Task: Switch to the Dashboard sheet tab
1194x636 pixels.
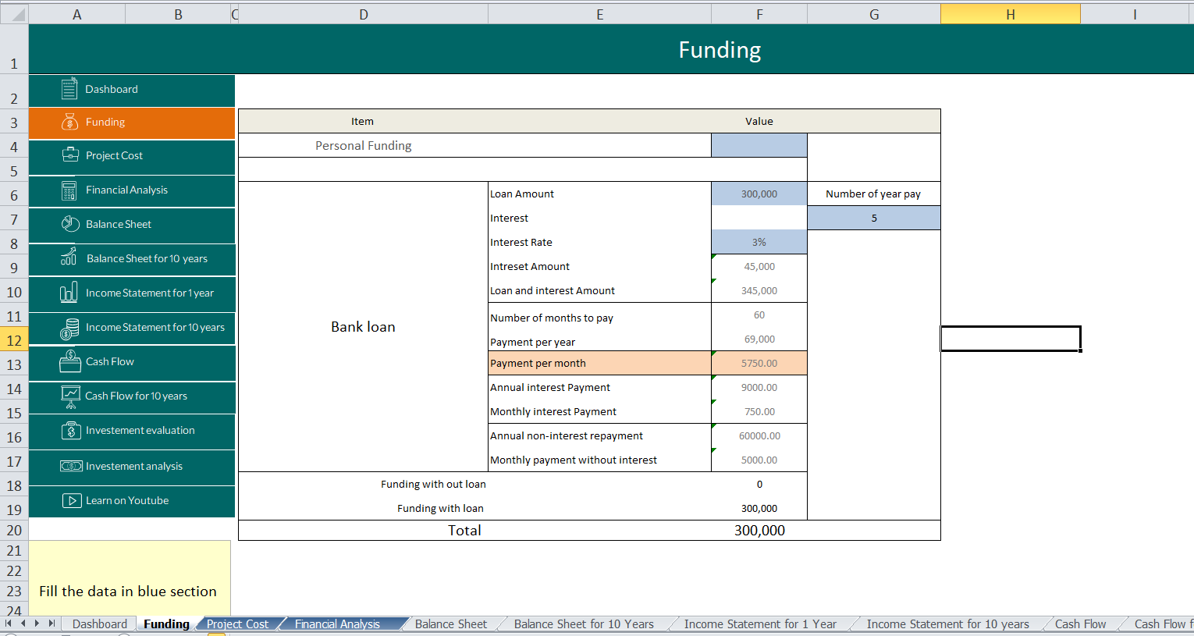Action: (x=99, y=624)
